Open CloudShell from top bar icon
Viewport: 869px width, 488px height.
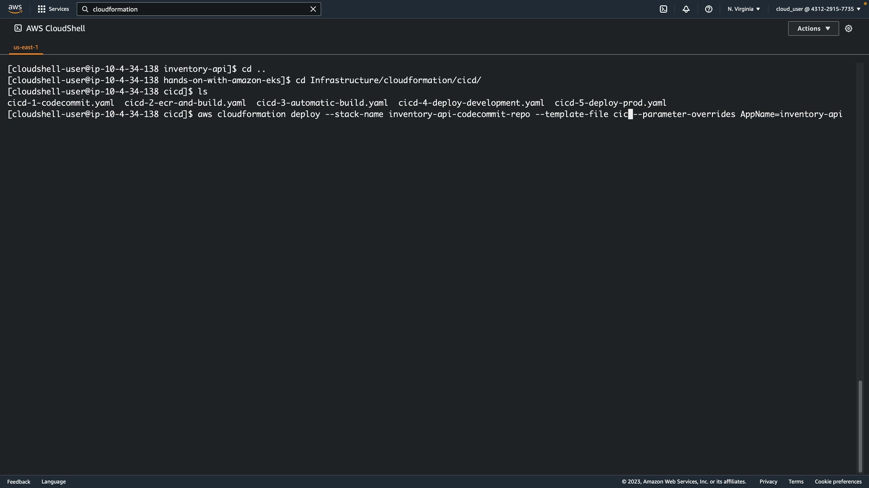point(663,9)
